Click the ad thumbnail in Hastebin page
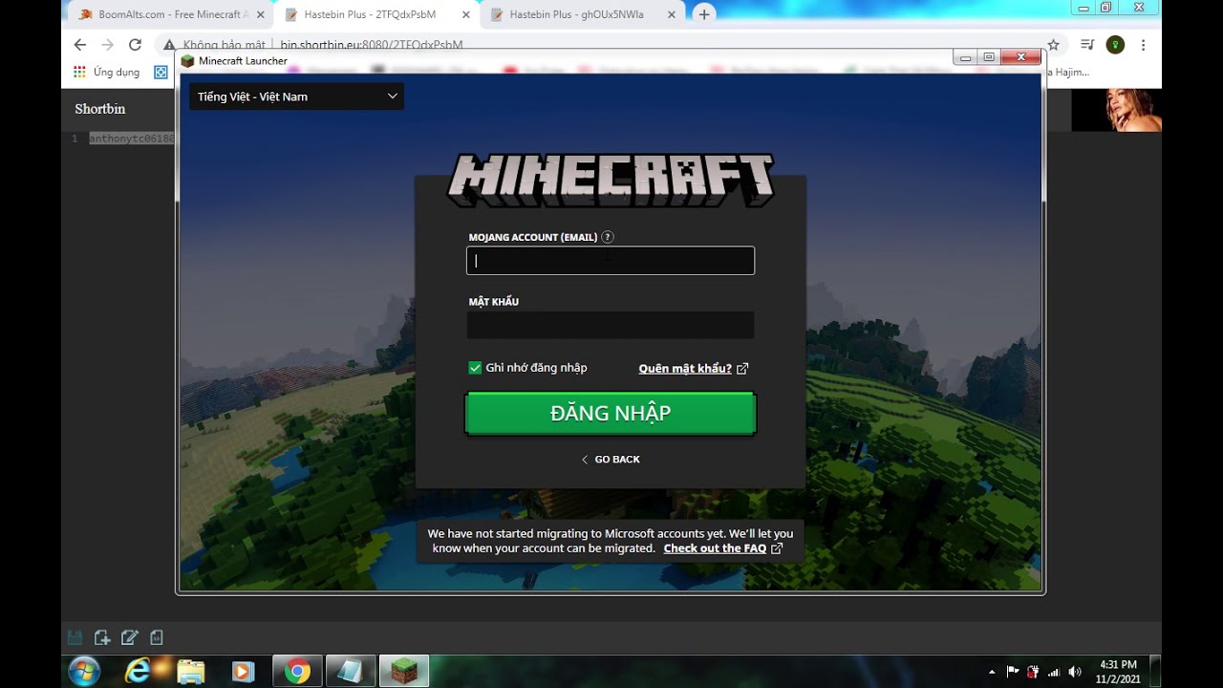1223x688 pixels. click(x=1116, y=110)
